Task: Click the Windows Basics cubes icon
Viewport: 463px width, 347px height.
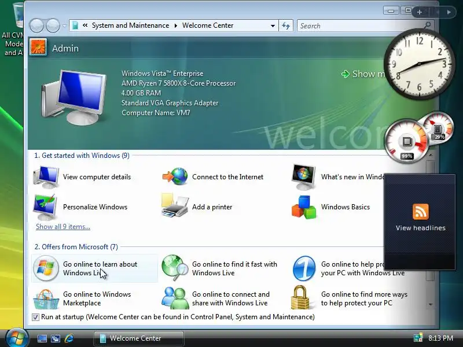Action: pyautogui.click(x=304, y=207)
